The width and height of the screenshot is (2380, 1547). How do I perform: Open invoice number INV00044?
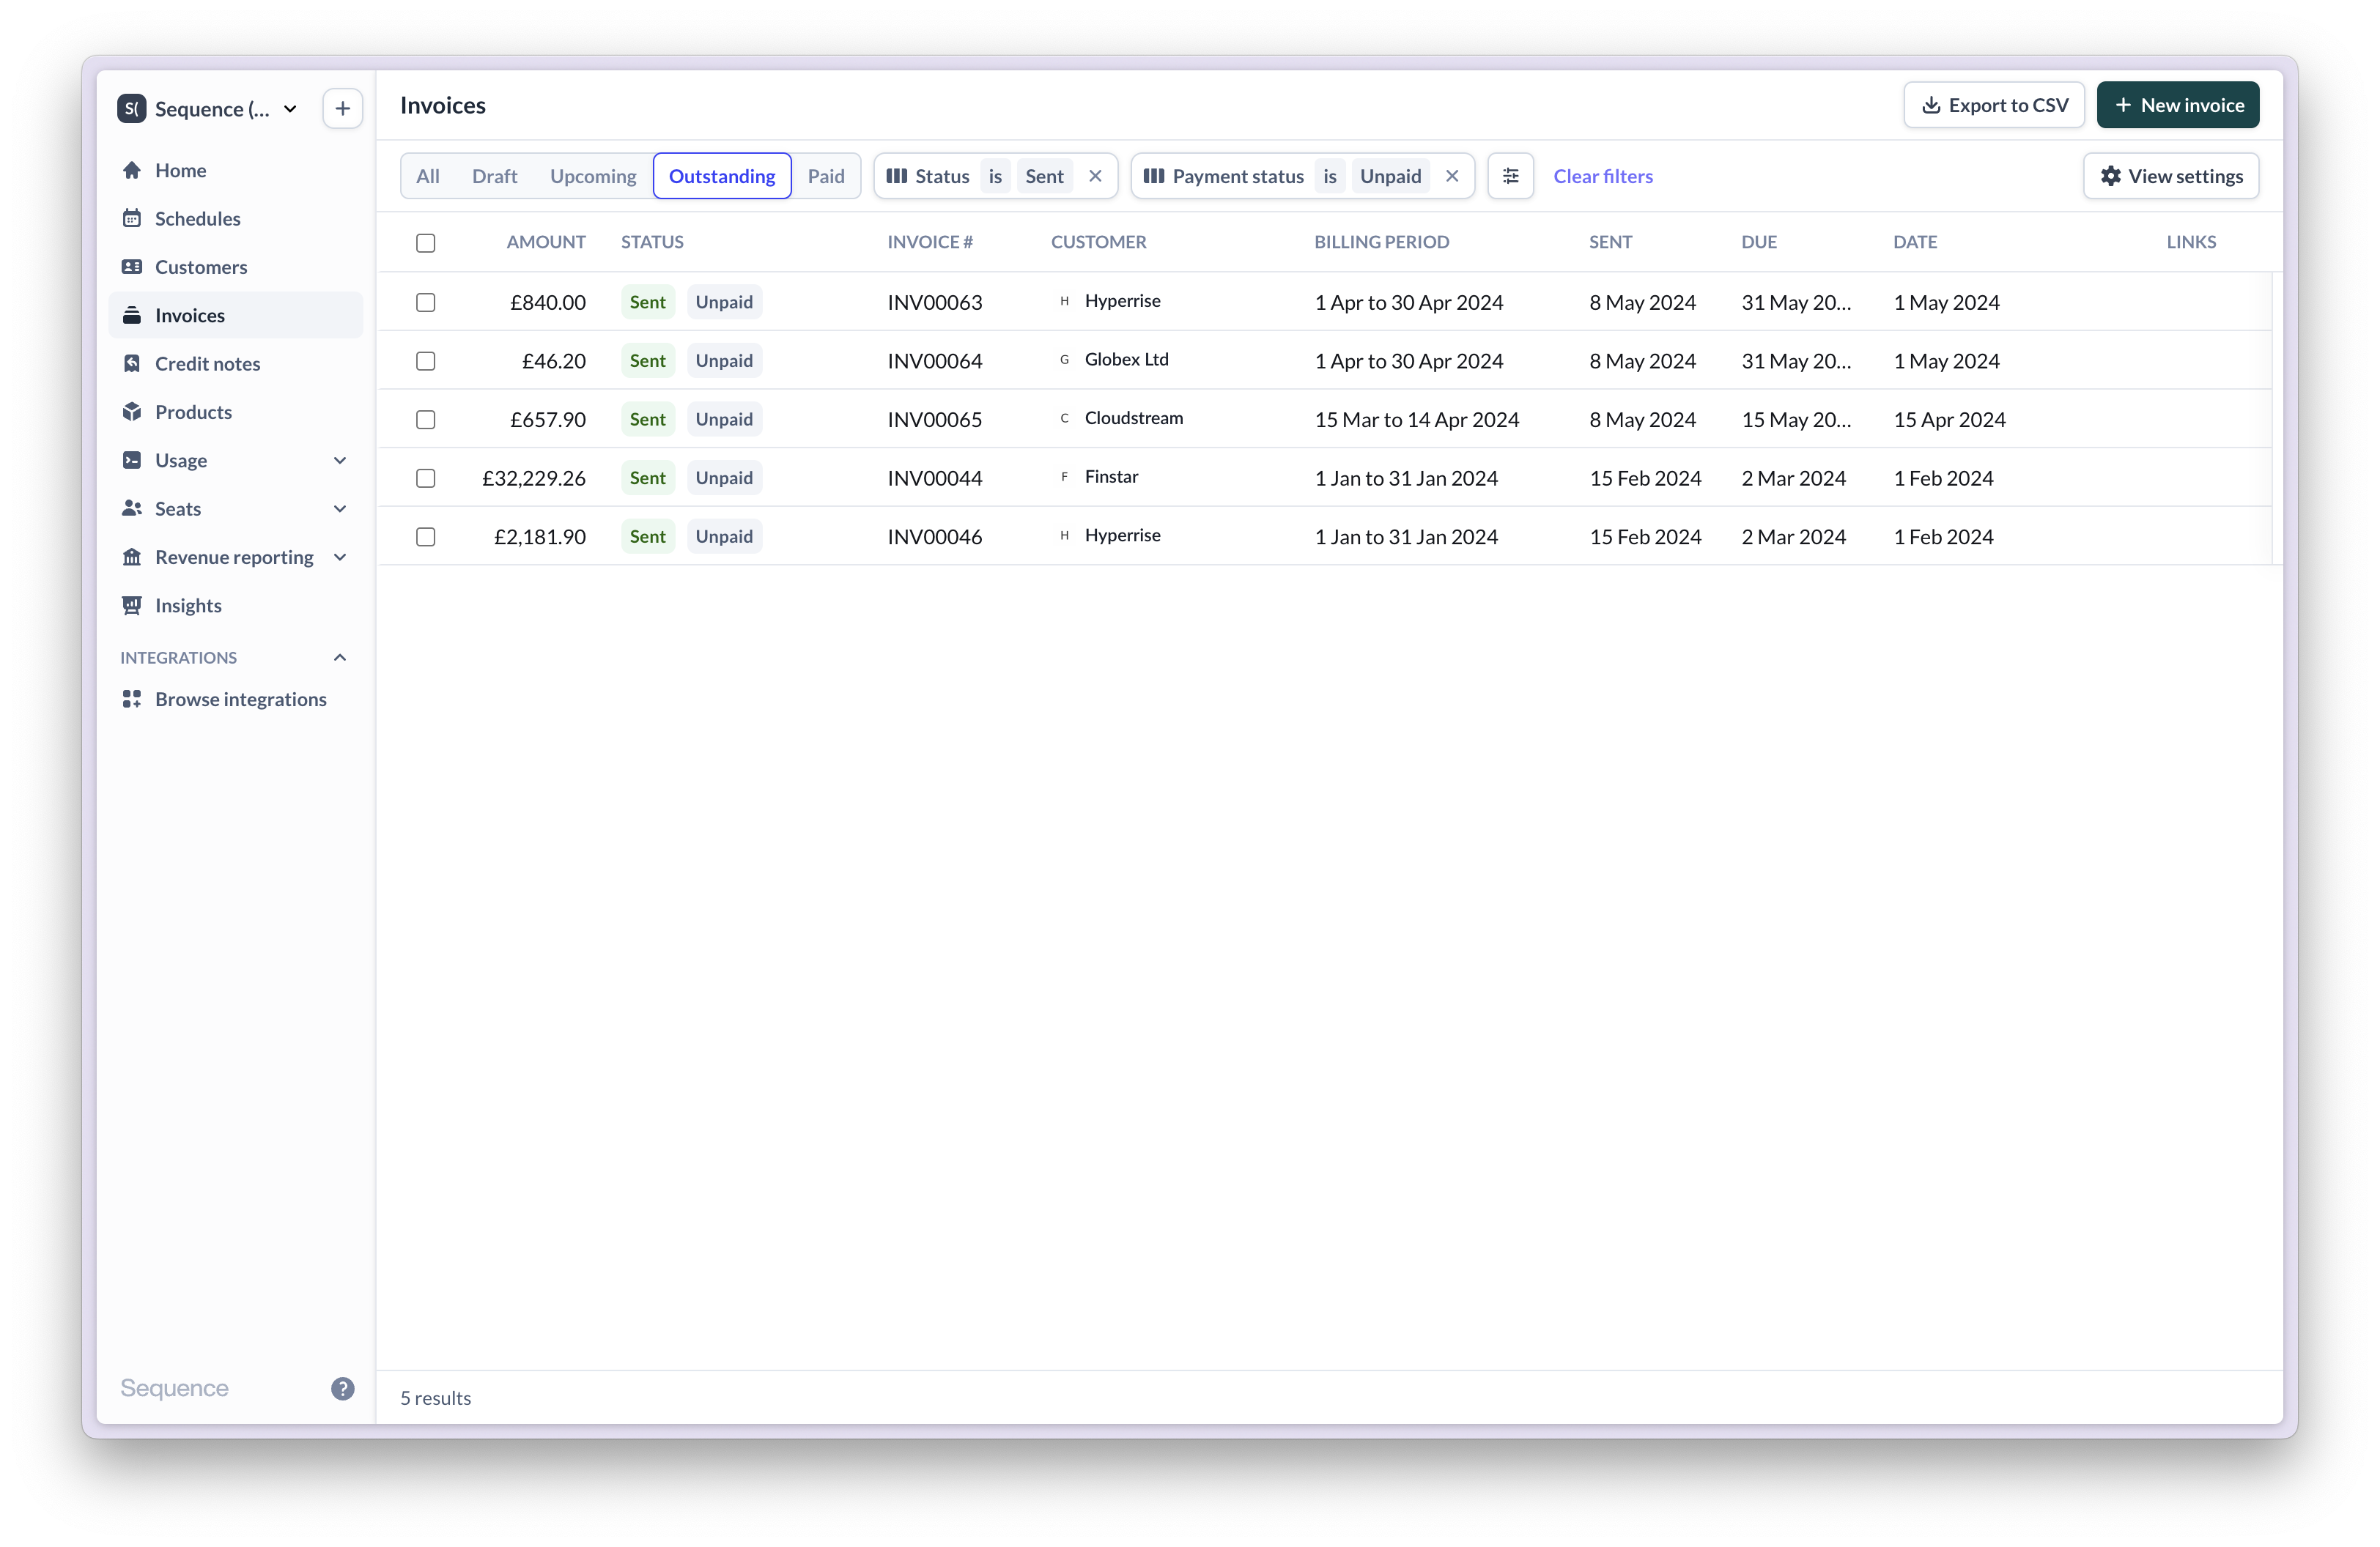[x=935, y=478]
